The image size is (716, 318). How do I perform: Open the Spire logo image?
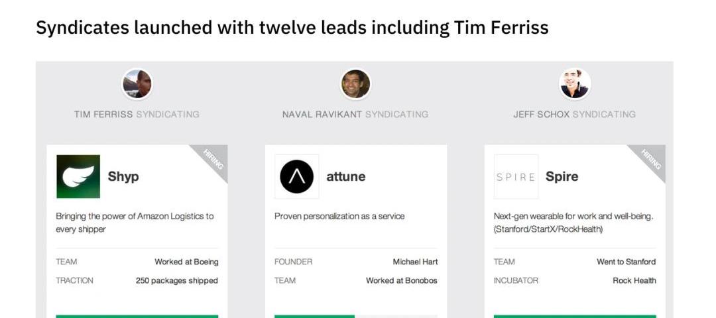[x=516, y=177]
